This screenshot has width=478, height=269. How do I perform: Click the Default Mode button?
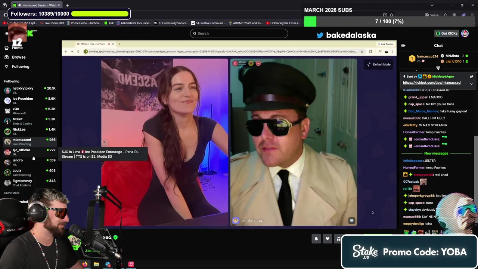click(379, 64)
